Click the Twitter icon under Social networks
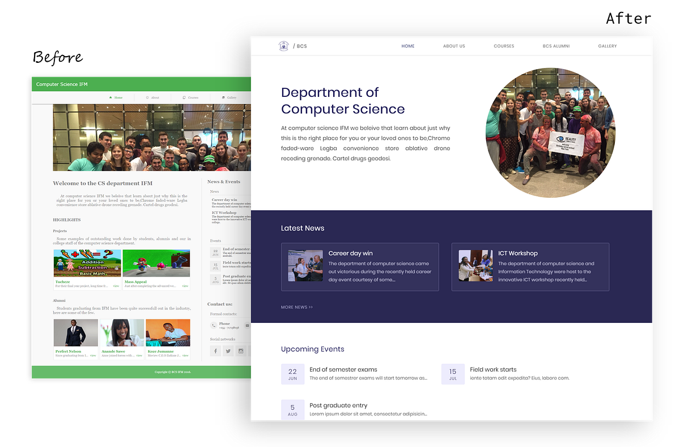680x447 pixels. coord(228,351)
